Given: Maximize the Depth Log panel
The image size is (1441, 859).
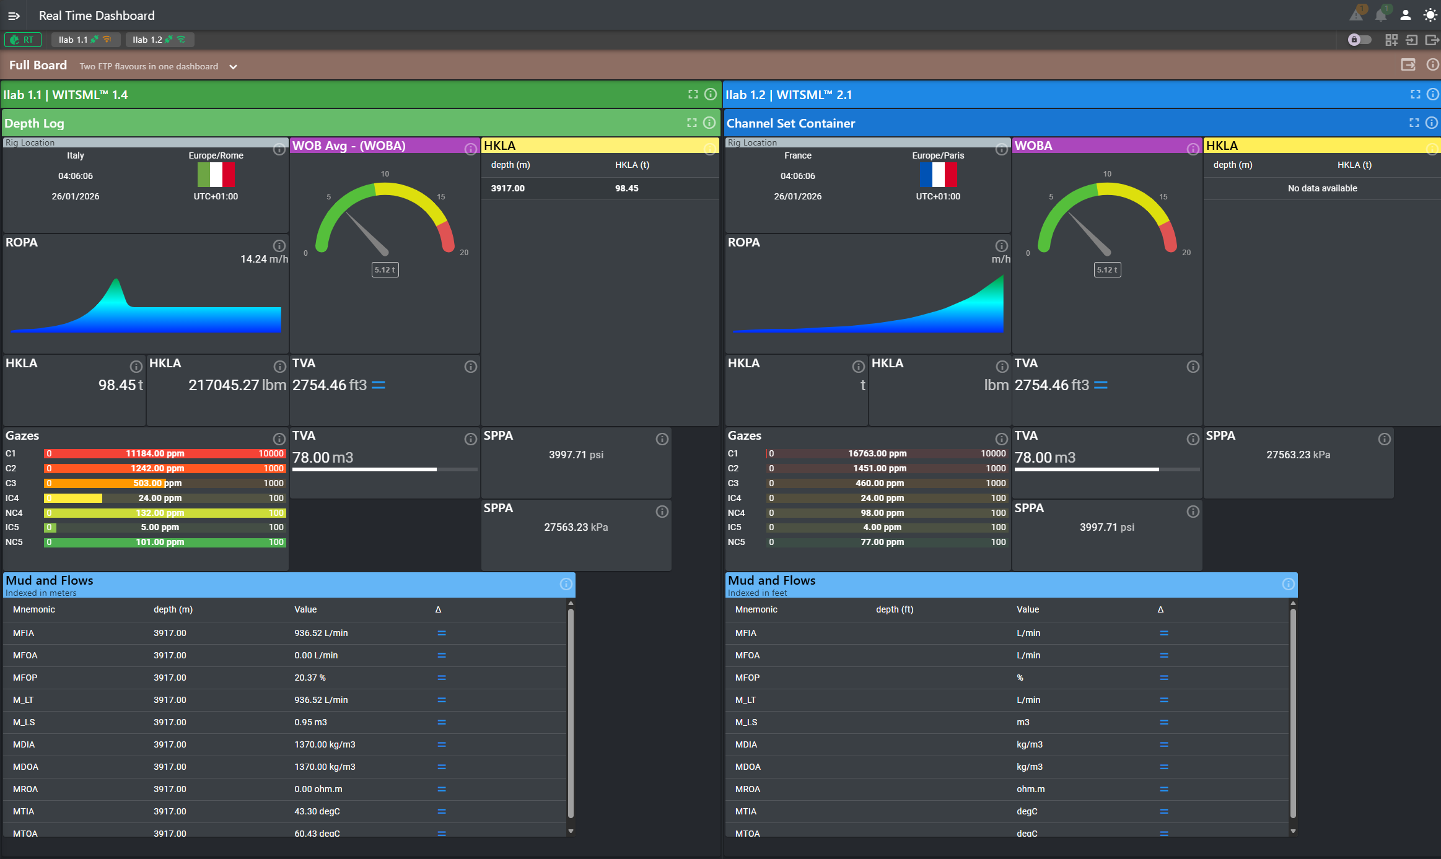Looking at the screenshot, I should [692, 123].
